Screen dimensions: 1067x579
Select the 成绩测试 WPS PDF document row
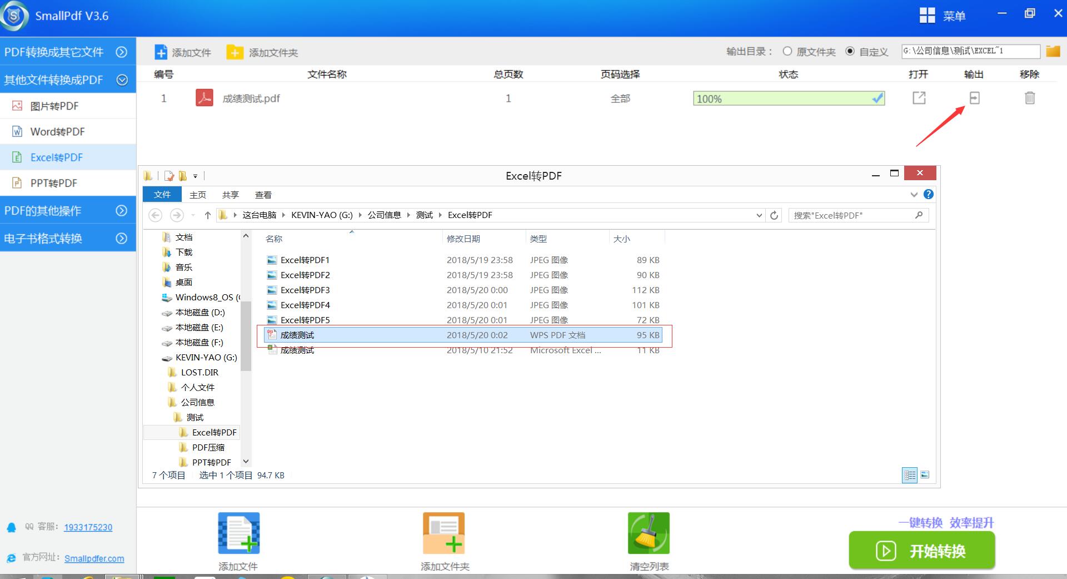click(463, 335)
